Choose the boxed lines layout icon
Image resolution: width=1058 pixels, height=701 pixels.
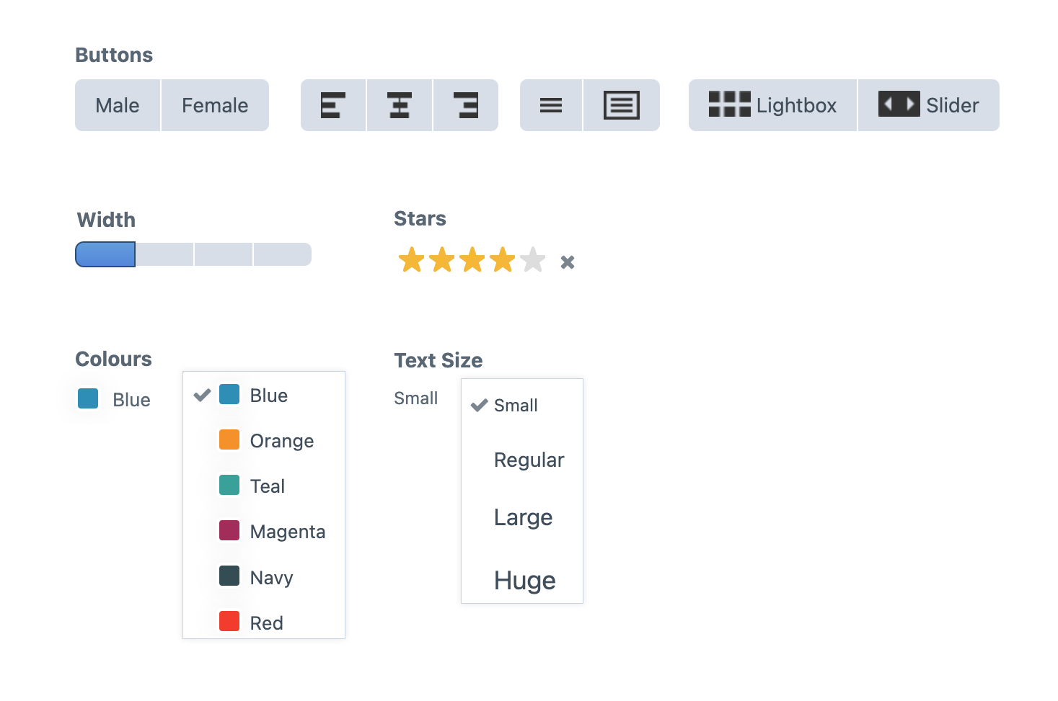(621, 105)
